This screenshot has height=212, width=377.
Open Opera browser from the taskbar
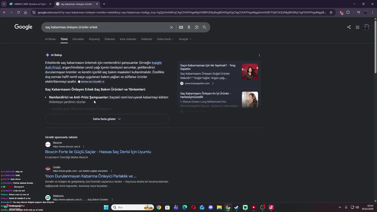[x=193, y=207]
